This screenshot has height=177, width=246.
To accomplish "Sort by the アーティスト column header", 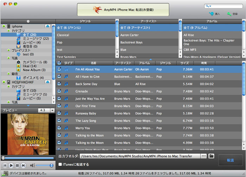I will click(123, 63).
